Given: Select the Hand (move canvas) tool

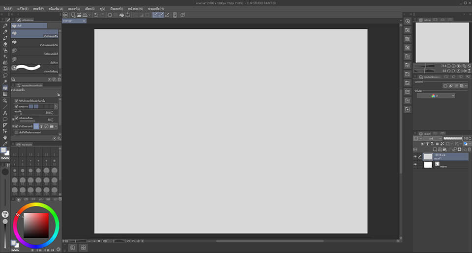Looking at the screenshot, I should [x=5, y=138].
